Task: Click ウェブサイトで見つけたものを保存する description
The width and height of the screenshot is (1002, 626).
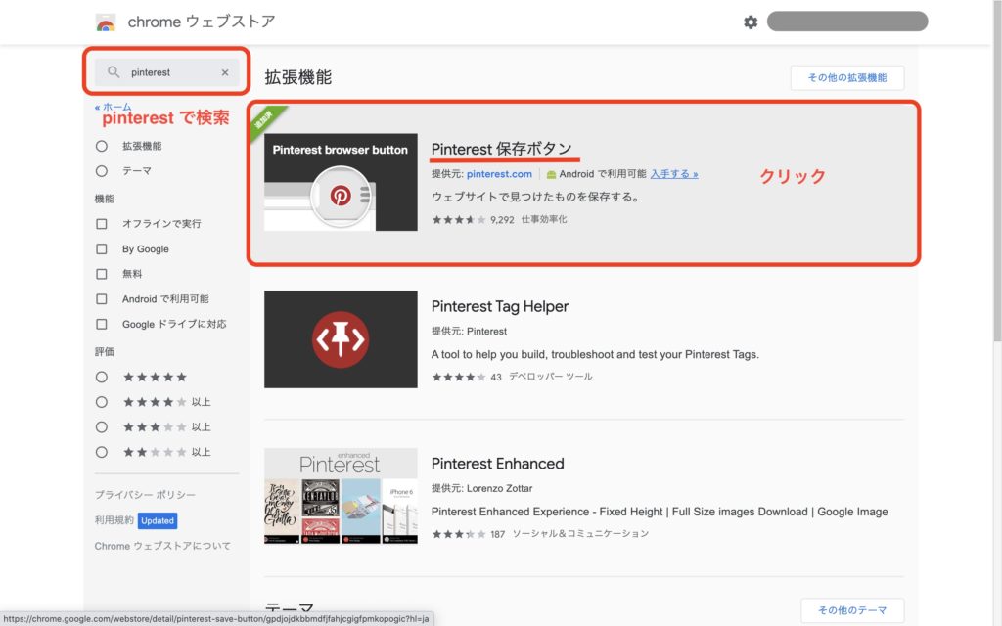Action: point(535,197)
